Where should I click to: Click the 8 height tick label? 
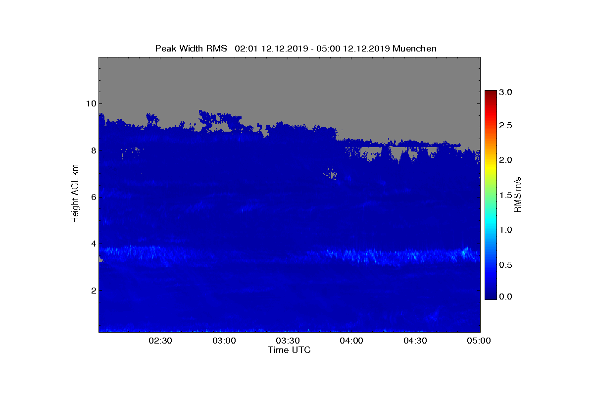93,150
